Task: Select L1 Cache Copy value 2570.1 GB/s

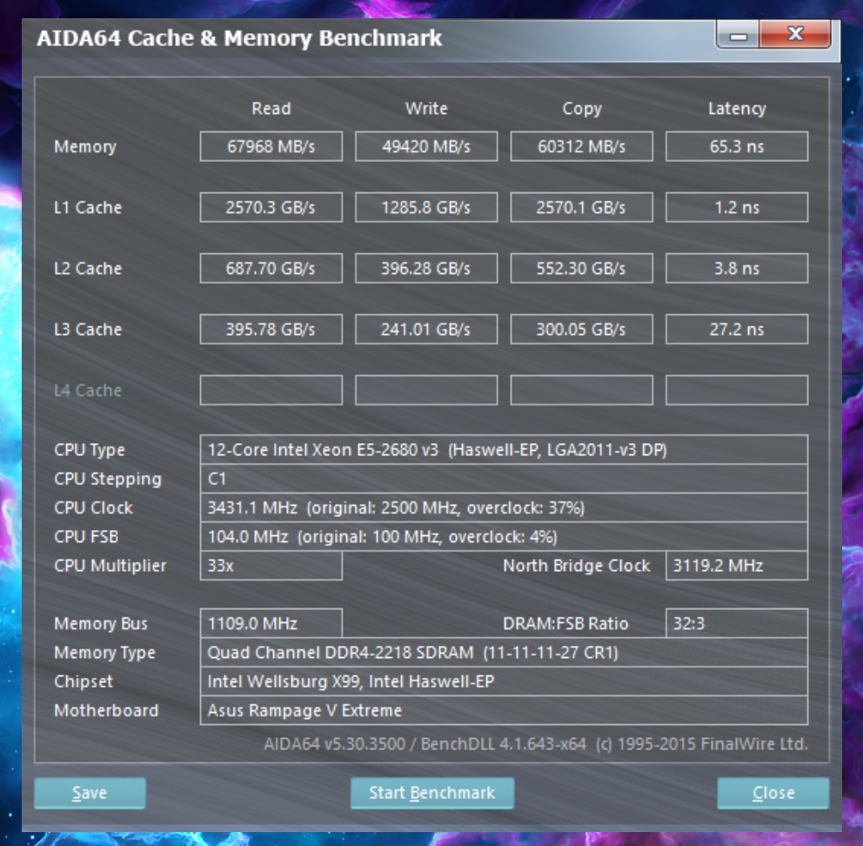Action: point(581,207)
